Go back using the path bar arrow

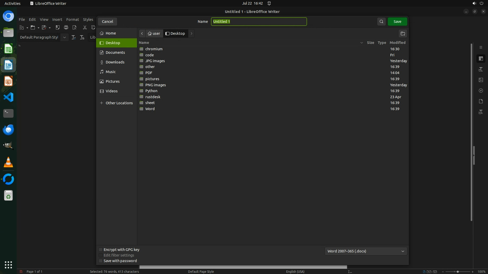[142, 33]
